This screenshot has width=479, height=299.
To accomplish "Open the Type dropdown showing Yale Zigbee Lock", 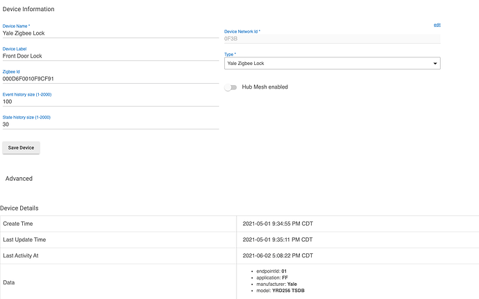I will pyautogui.click(x=332, y=64).
